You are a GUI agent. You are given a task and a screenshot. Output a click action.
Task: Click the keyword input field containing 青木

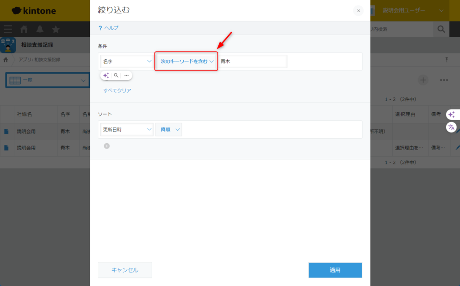point(252,62)
